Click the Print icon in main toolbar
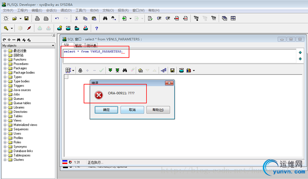This screenshot has height=179, width=308. (37, 18)
